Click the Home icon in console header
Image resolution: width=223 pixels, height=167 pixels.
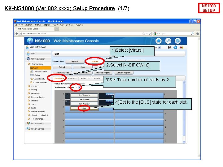pyautogui.click(x=159, y=41)
